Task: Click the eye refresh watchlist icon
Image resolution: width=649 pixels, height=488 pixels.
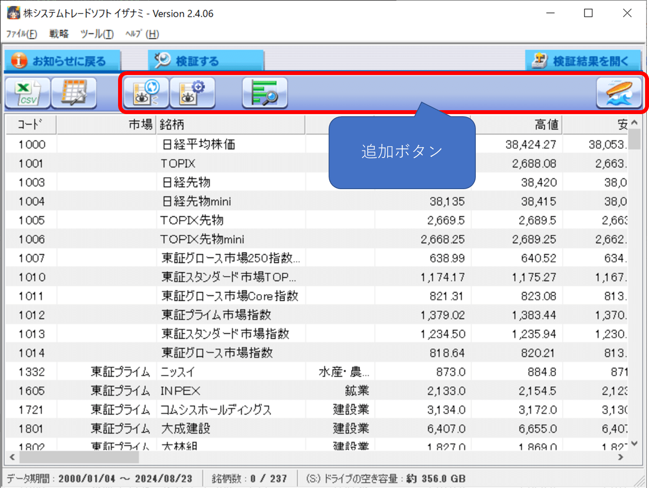Action: tap(146, 93)
